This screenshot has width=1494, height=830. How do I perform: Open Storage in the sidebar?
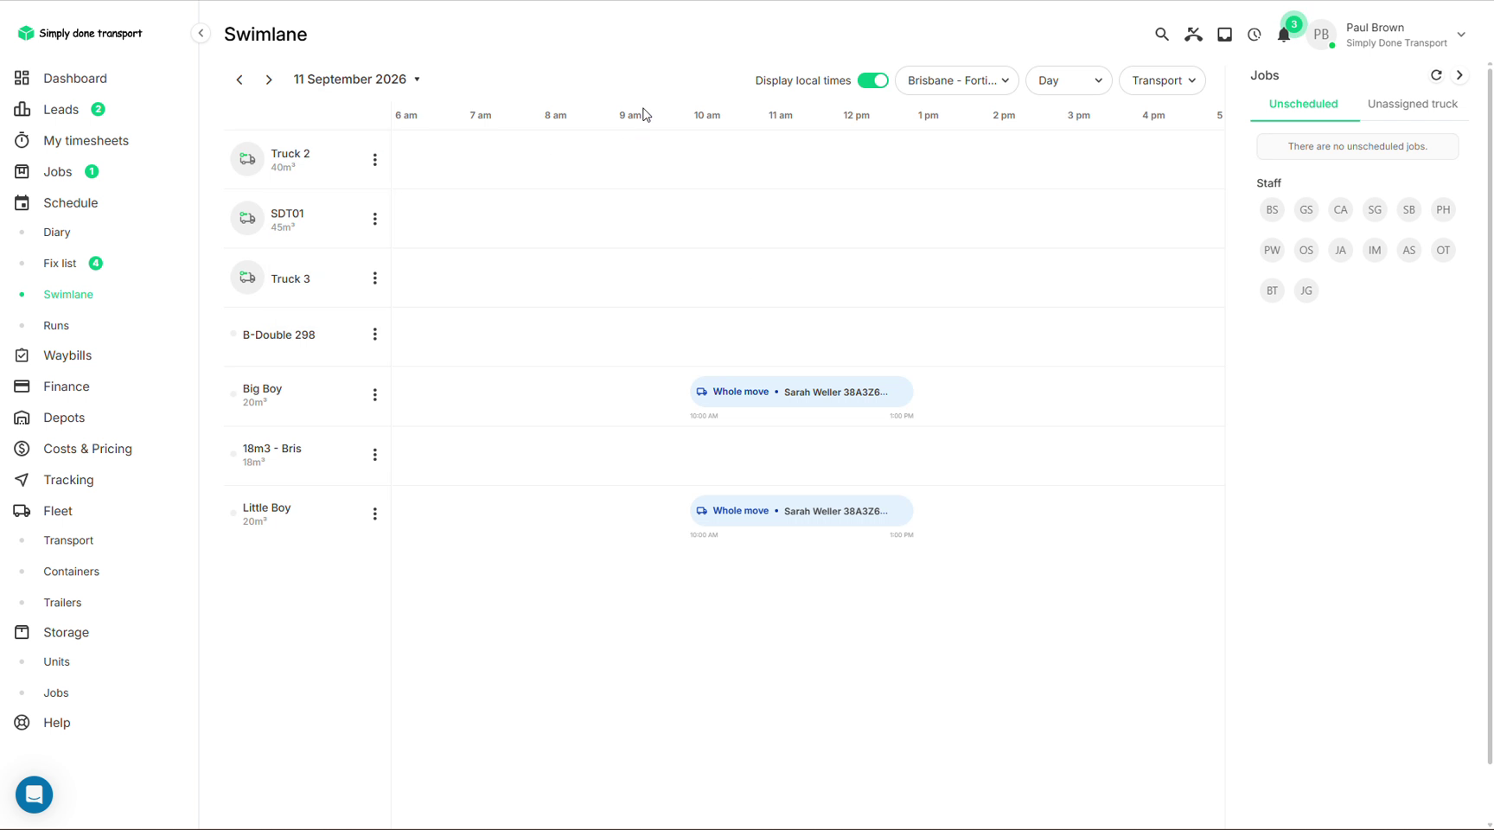tap(66, 633)
